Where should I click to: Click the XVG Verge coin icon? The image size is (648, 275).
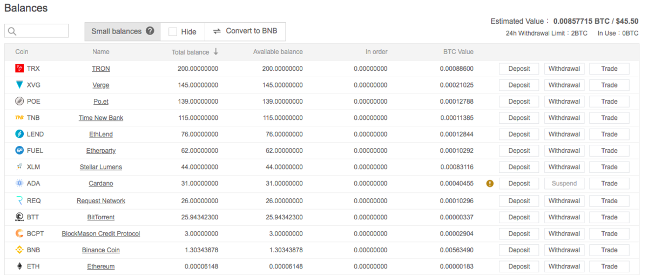[19, 85]
